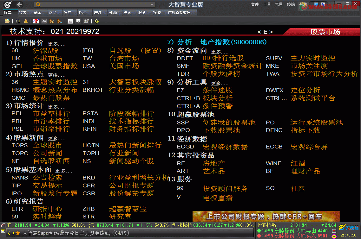This screenshot has height=239, width=361.
Task: Open the DDE排行选股 link
Action: pos(223,58)
